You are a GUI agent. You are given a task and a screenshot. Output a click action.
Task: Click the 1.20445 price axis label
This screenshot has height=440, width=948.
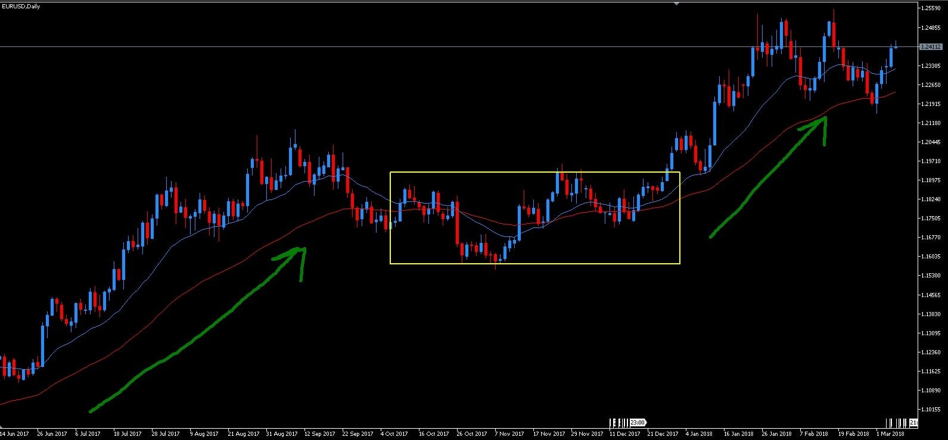931,142
